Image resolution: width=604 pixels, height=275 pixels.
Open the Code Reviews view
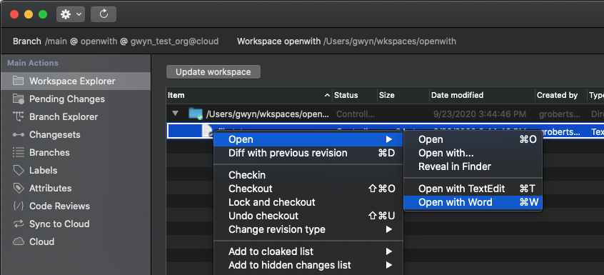pos(76,206)
